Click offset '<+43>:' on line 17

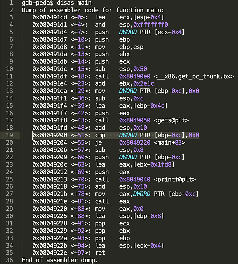(x=81, y=120)
